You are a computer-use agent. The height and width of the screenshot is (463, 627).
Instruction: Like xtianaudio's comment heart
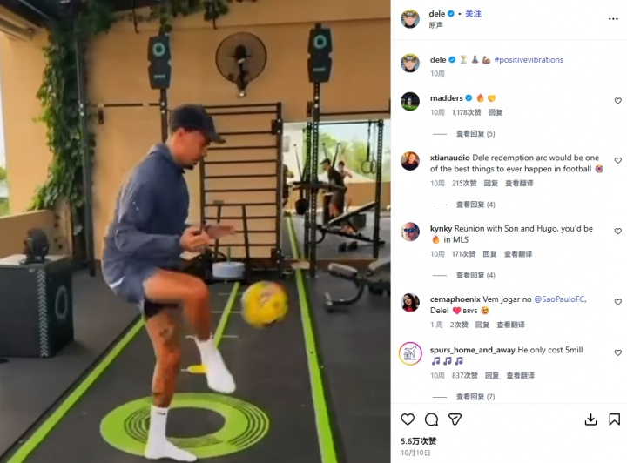tap(617, 160)
